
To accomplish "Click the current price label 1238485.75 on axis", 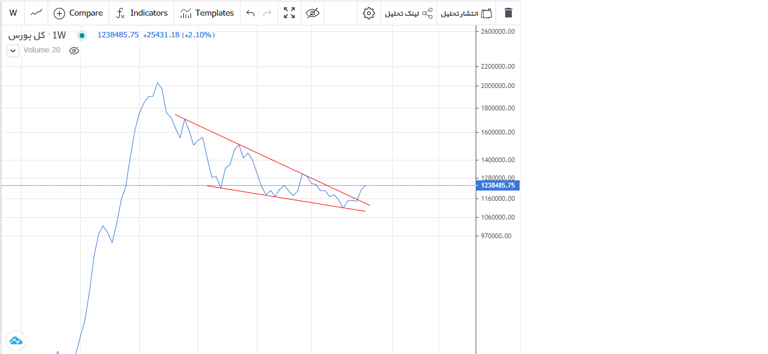I will [x=497, y=185].
